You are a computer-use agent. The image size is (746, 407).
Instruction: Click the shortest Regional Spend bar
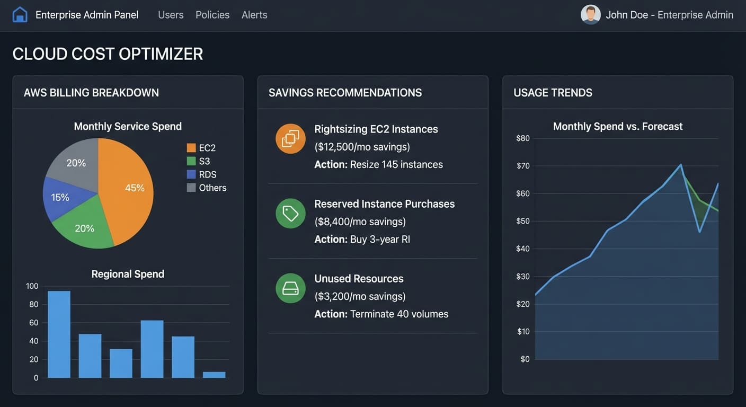(214, 375)
